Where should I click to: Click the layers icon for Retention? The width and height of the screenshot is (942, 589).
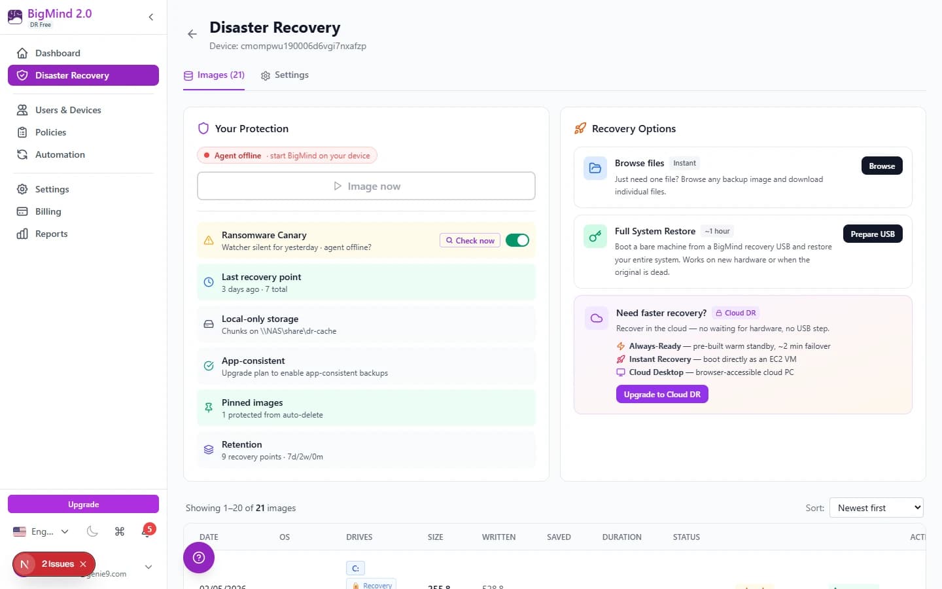pyautogui.click(x=209, y=450)
